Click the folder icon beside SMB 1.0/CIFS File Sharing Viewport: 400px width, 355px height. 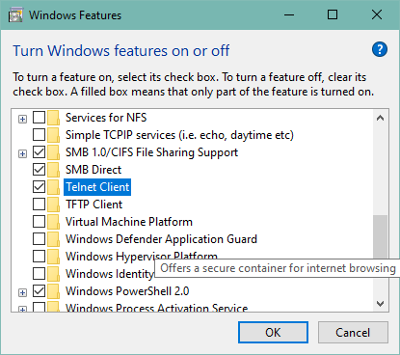[x=53, y=152]
